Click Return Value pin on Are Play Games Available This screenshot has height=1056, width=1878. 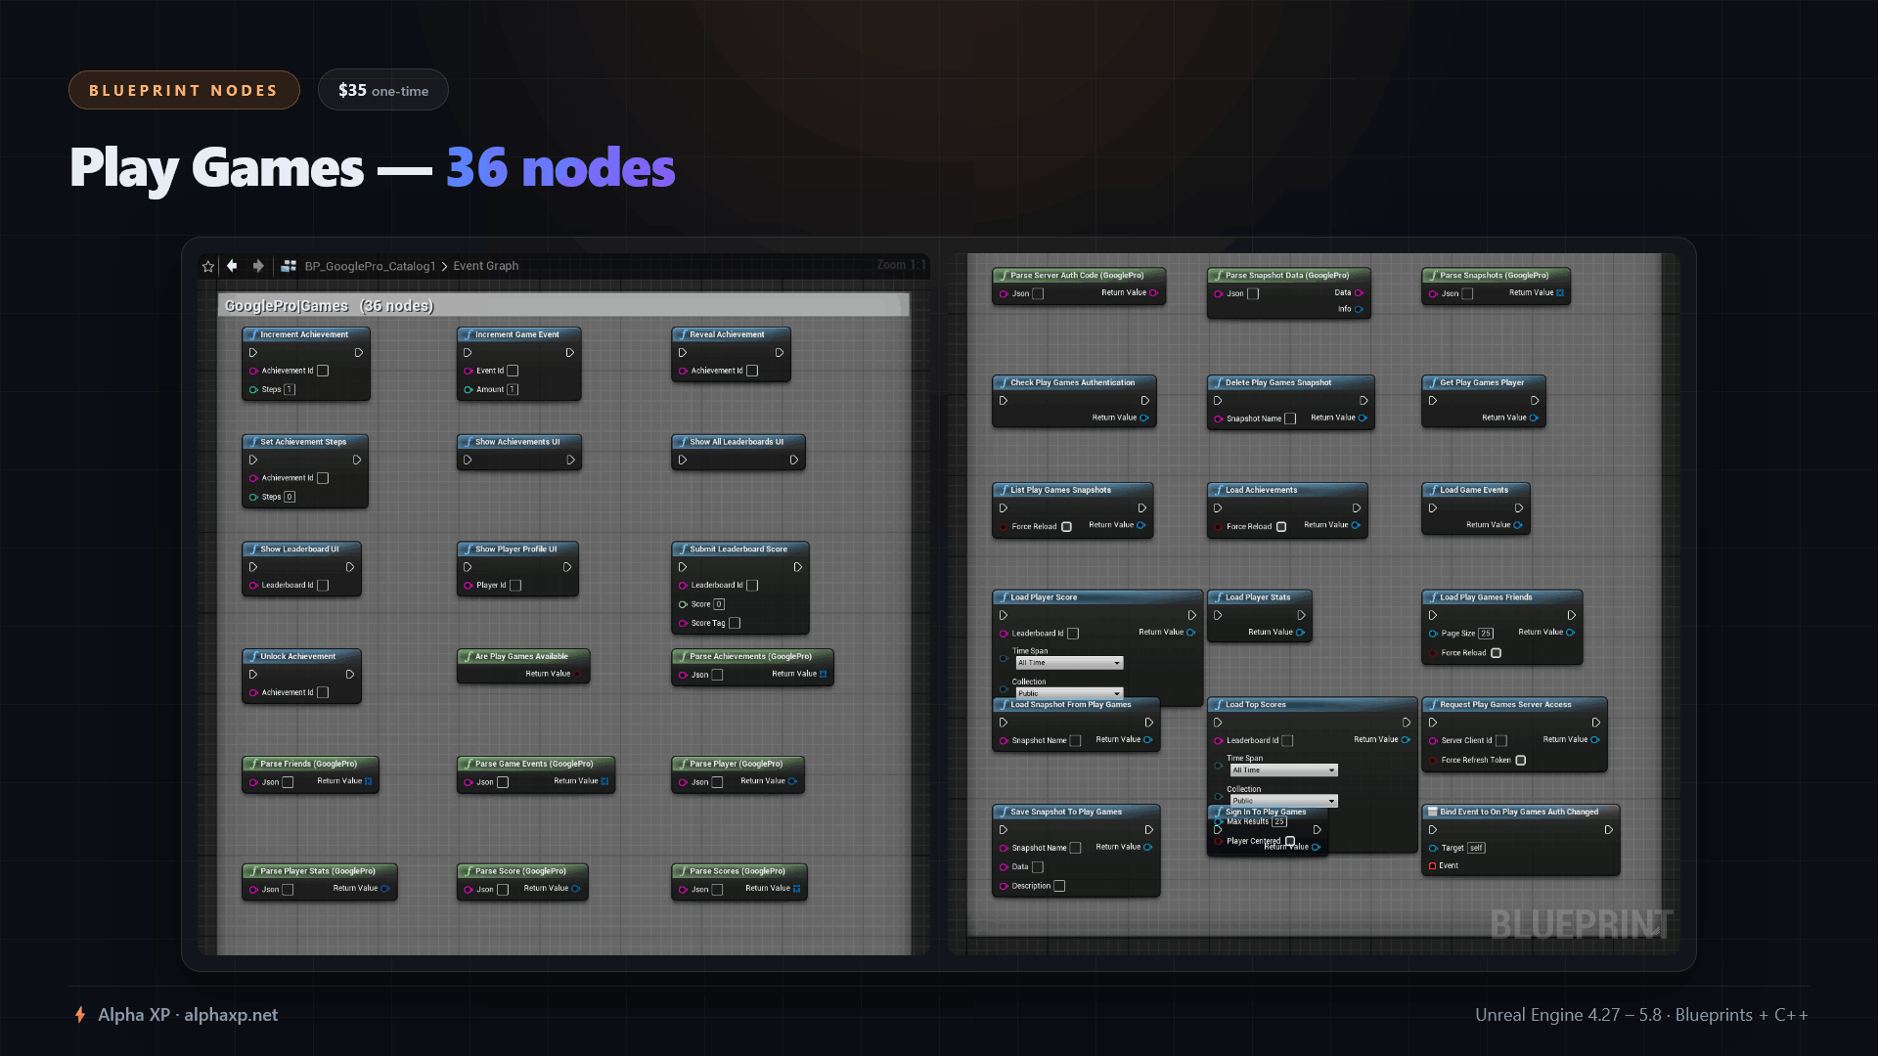coord(578,674)
